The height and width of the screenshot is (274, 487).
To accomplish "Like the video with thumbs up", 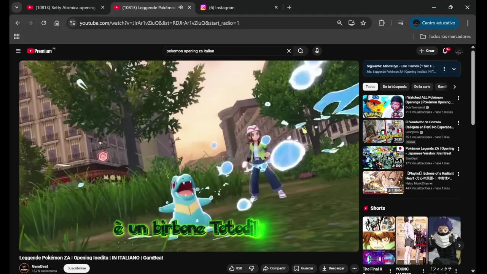I will pyautogui.click(x=236, y=268).
